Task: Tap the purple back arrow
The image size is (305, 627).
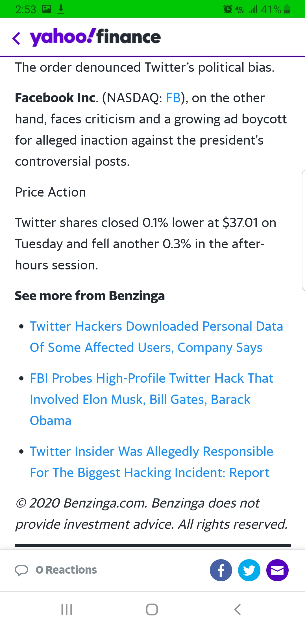Action: pos(16,38)
